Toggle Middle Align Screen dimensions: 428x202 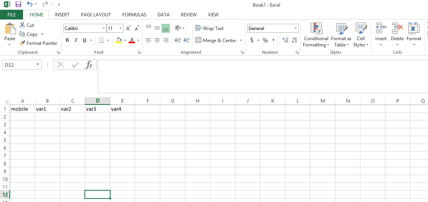click(157, 28)
